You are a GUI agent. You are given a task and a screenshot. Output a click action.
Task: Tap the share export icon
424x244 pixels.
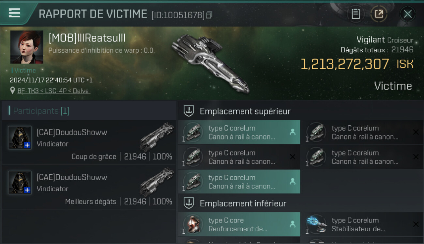pos(379,14)
